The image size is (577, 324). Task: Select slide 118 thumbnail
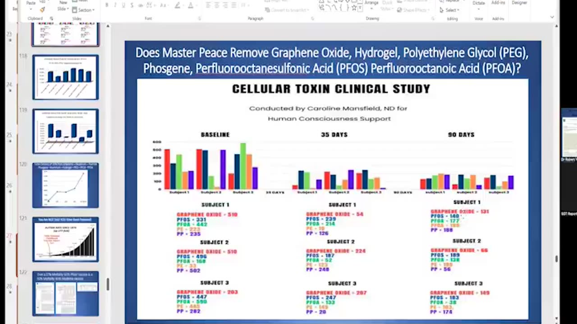65,77
